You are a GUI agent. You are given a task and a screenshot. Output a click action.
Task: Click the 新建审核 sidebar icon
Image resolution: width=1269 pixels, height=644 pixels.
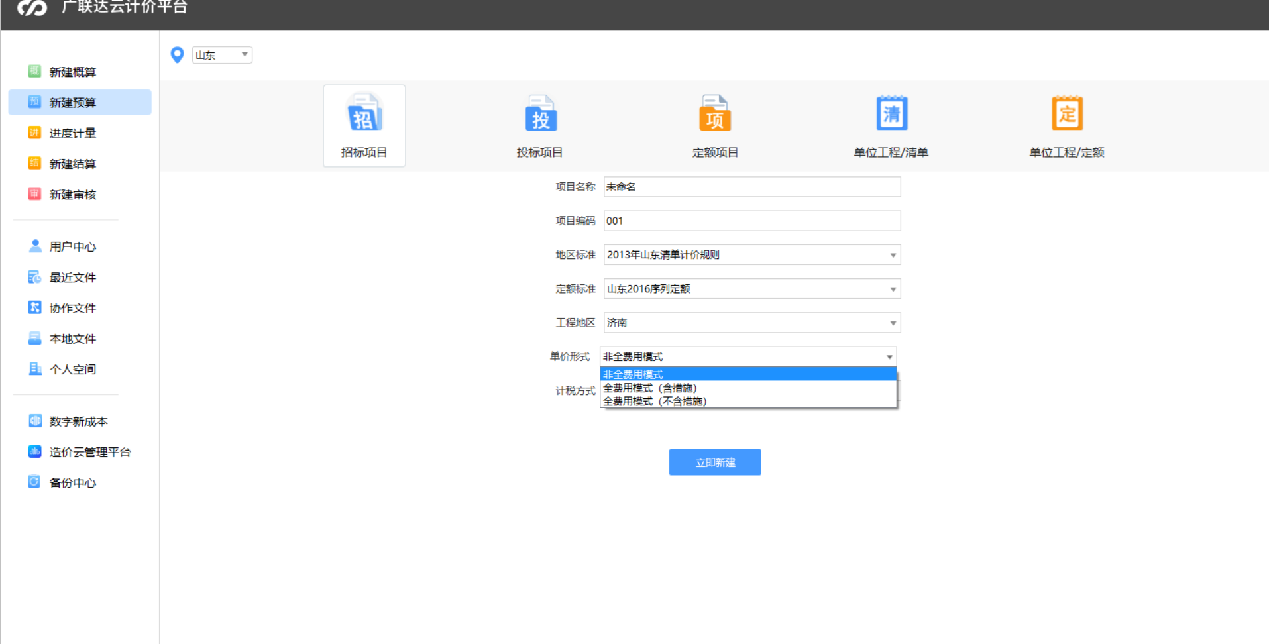pyautogui.click(x=34, y=193)
